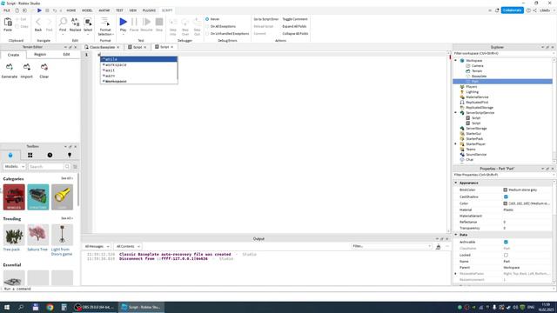The width and height of the screenshot is (557, 313).
Task: Open the Toolbox Creations icon
Action: tap(70, 155)
